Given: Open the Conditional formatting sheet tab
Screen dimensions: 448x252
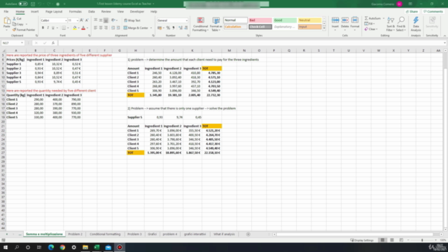Looking at the screenshot, I should 105,234.
